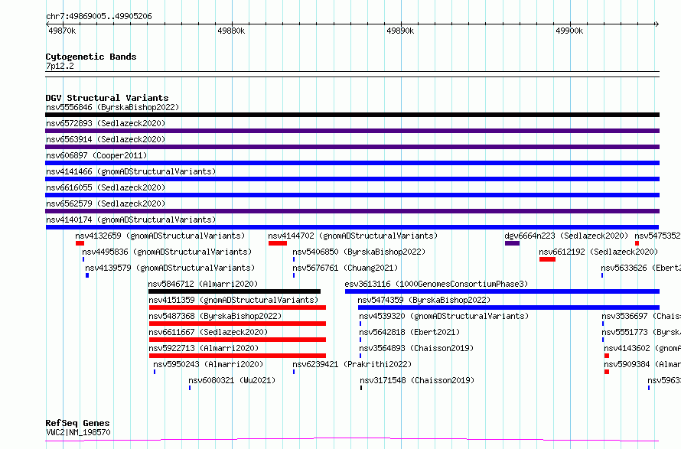Screen dimensions: 681x449
Task: Click the blue bar under nsv5474359
Action: coord(509,307)
